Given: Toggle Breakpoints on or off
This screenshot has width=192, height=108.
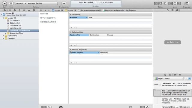Looking at the screenshot, I should (x=64, y=3).
